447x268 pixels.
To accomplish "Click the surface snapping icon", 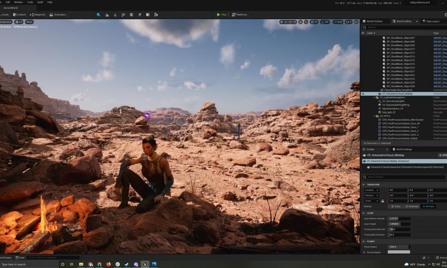I will [306, 22].
